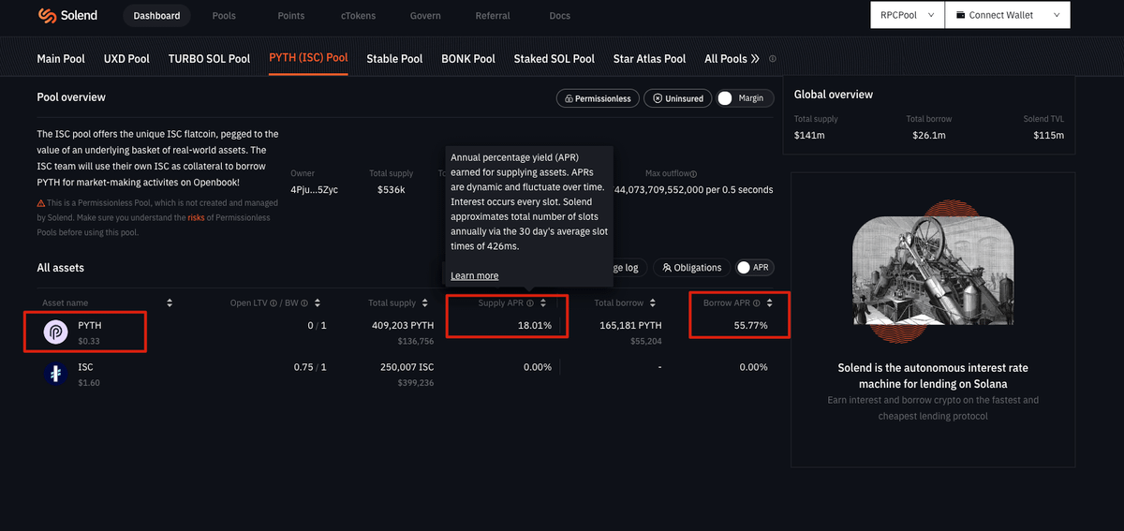
Task: Open Docs from top navigation
Action: pos(559,16)
